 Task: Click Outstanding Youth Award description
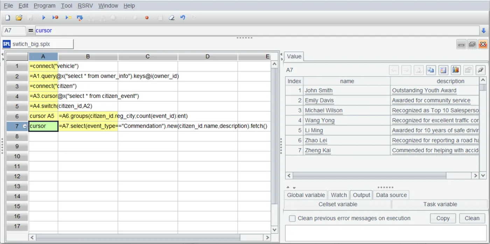pos(424,90)
